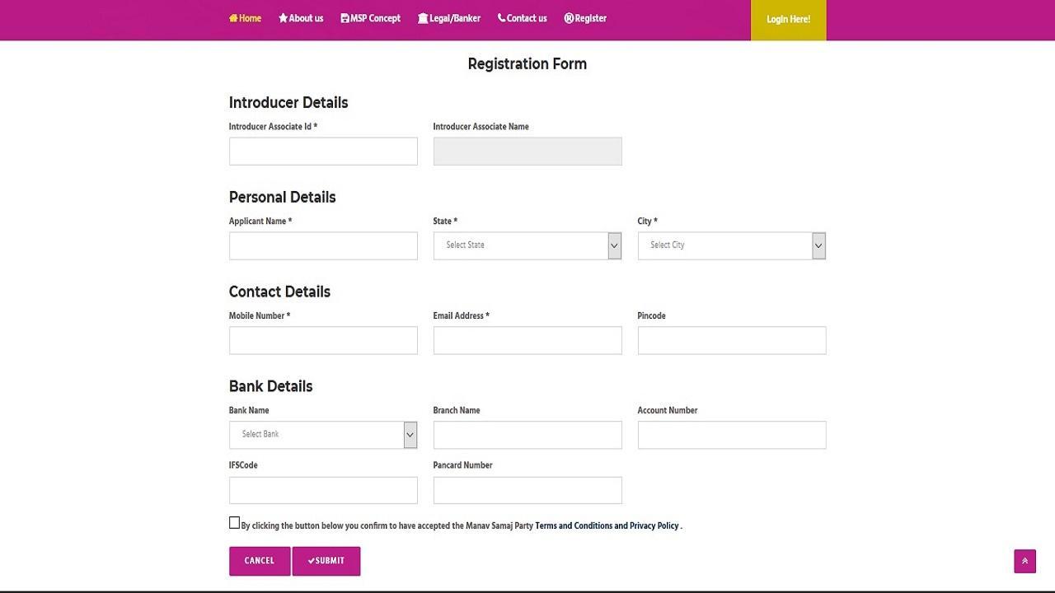
Task: Go to MSP Concept page
Action: tap(370, 18)
